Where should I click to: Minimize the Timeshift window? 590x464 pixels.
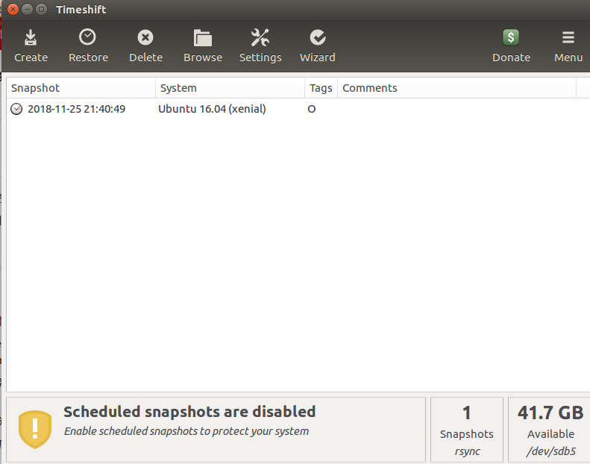point(27,9)
